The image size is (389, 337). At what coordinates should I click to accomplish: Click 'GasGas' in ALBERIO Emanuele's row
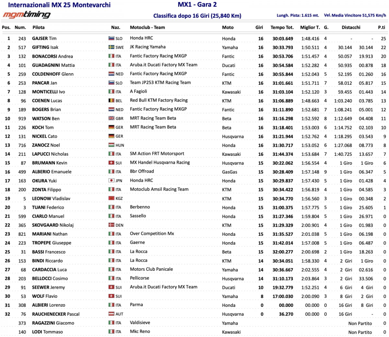(x=230, y=172)
